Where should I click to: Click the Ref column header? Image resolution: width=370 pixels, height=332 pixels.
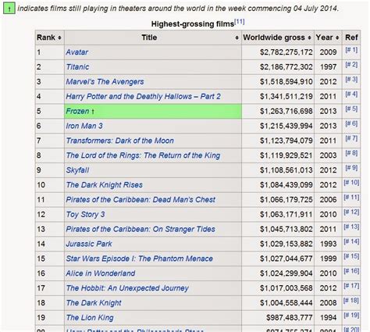point(351,37)
